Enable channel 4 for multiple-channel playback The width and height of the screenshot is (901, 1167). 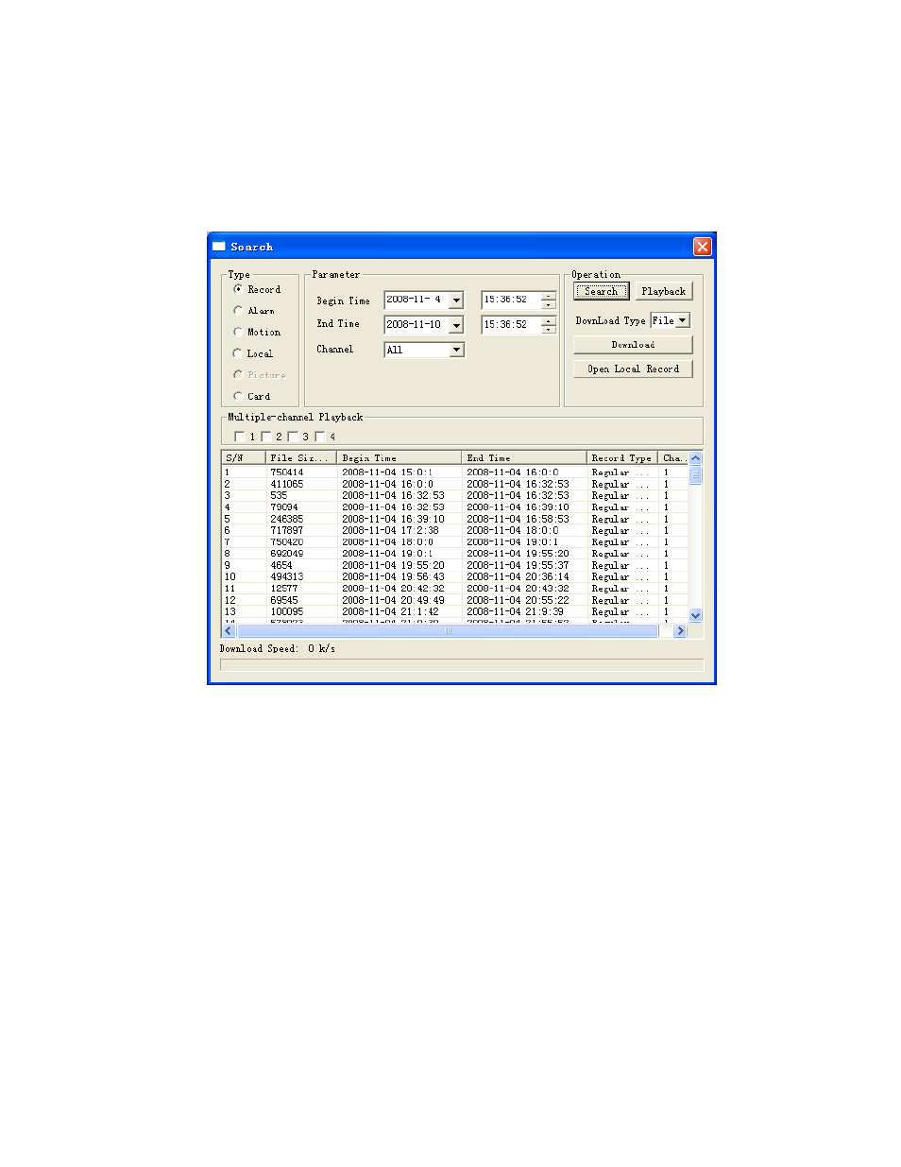click(320, 437)
